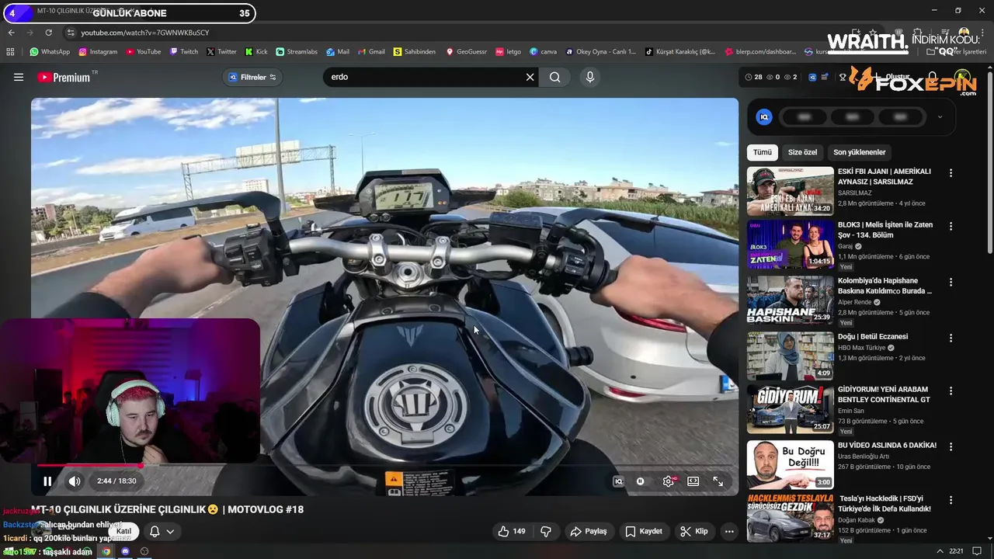Click the site info icon beside the URL
The width and height of the screenshot is (994, 559).
(71, 33)
